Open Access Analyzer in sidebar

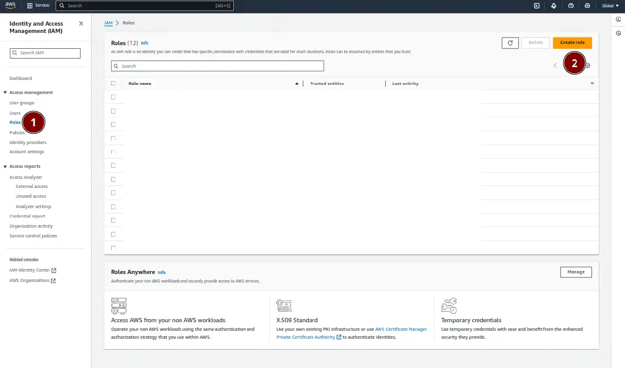(26, 177)
